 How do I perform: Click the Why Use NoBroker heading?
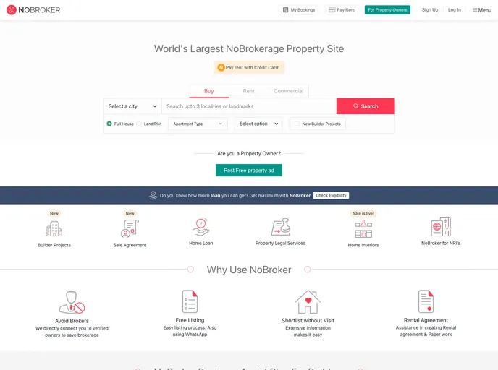(249, 270)
